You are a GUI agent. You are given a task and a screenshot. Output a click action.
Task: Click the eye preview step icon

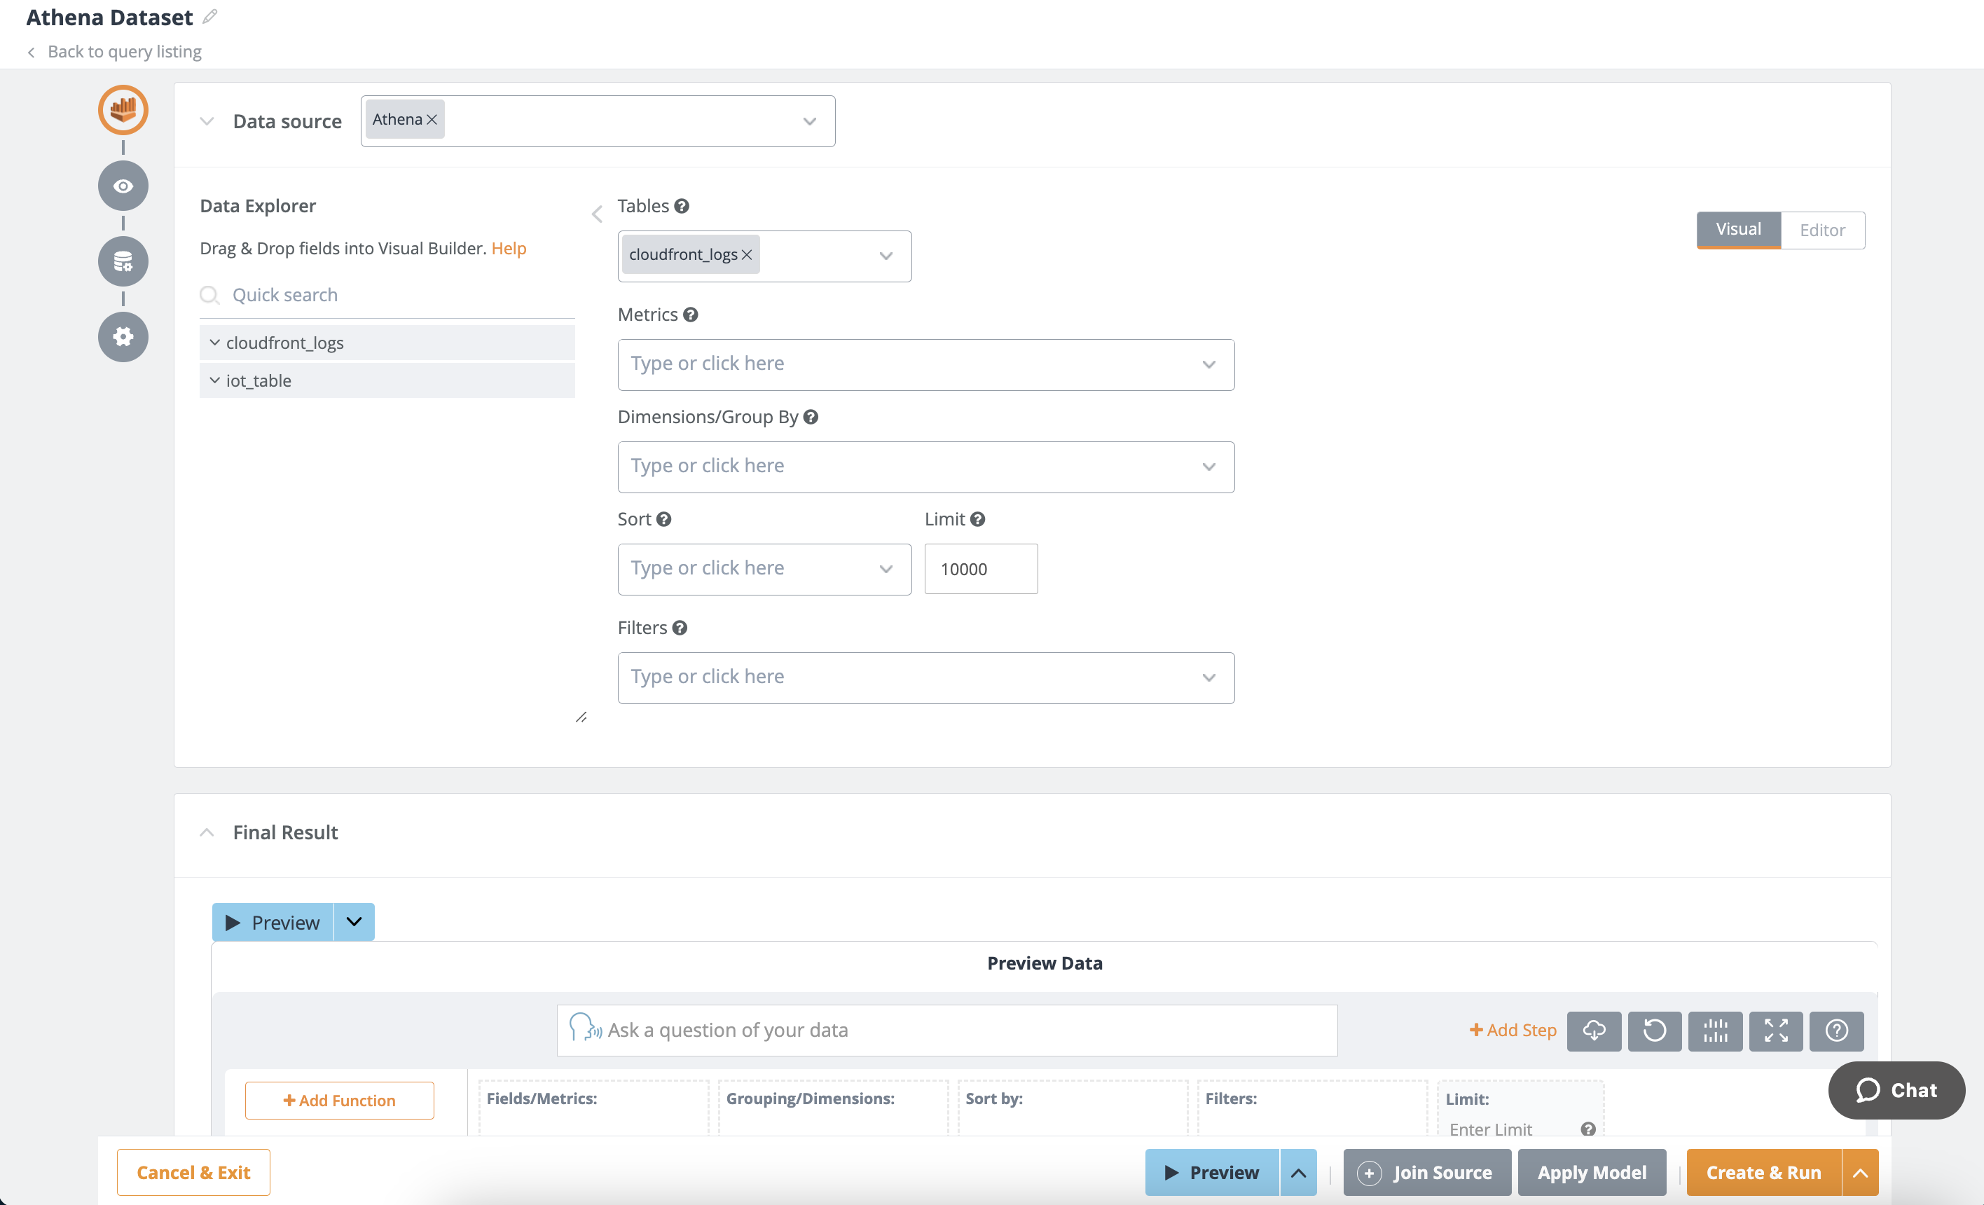pyautogui.click(x=123, y=186)
